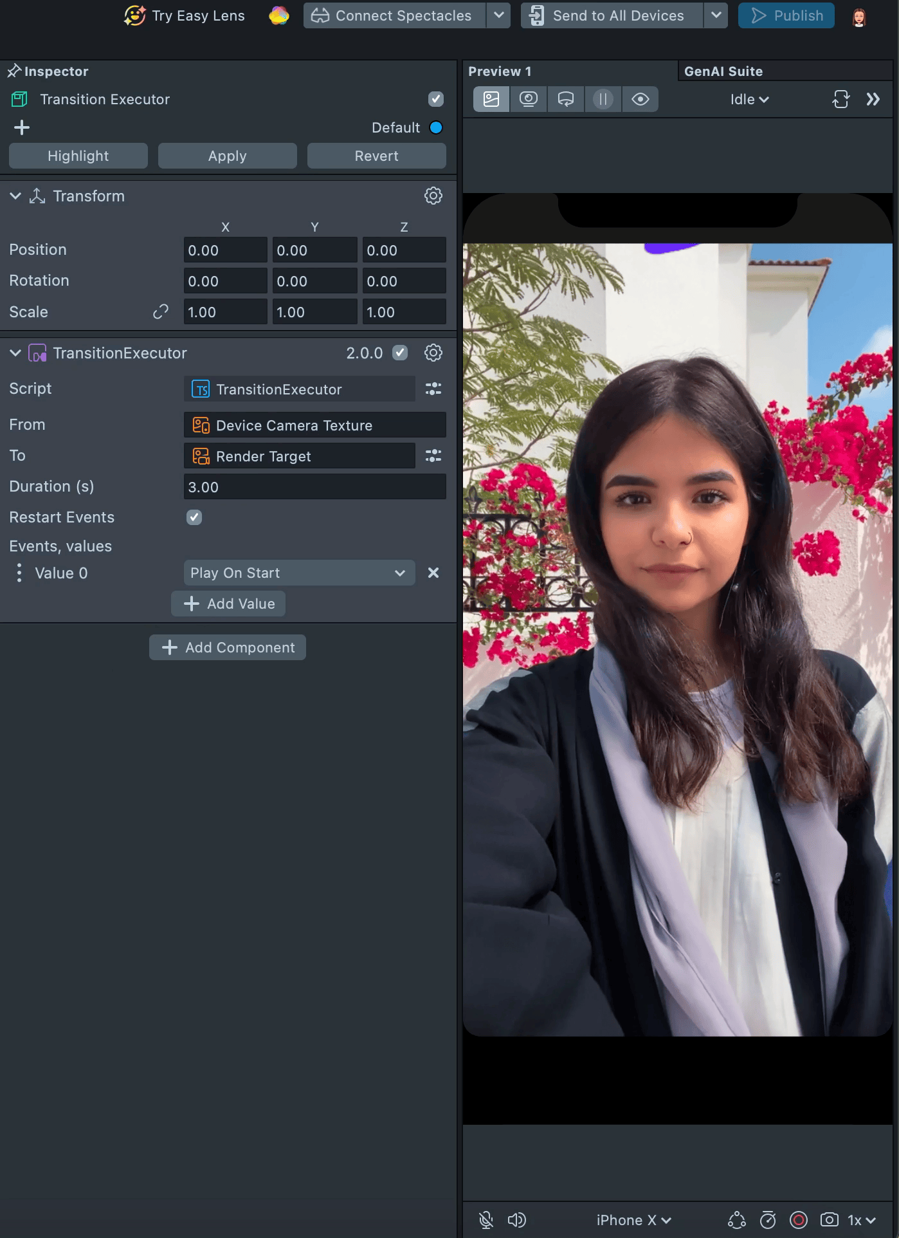Click the Publish button
899x1238 pixels.
pyautogui.click(x=786, y=15)
